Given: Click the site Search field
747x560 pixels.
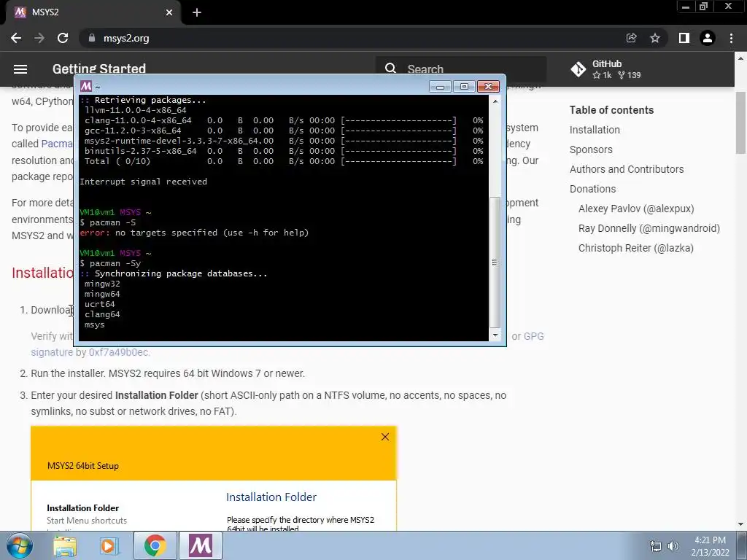Looking at the screenshot, I should pos(461,69).
